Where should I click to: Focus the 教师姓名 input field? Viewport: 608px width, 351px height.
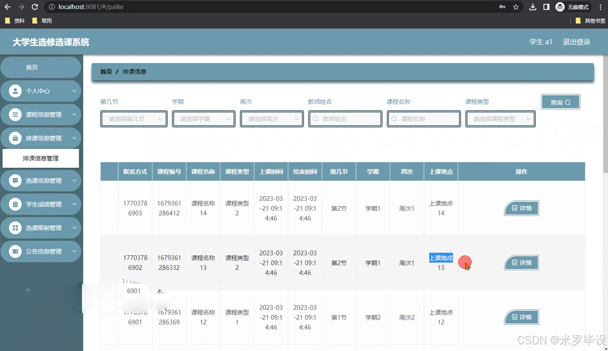pyautogui.click(x=345, y=119)
